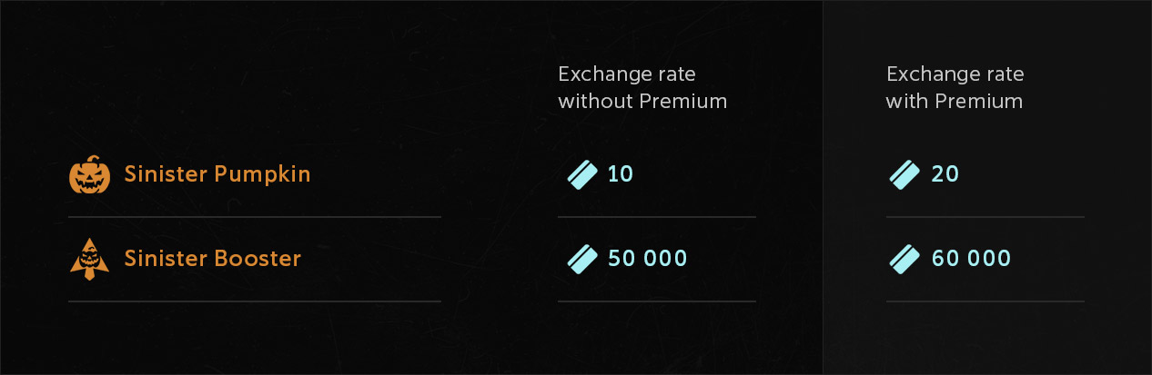Click the Sinister Pumpkin jack-o'-lantern icon
This screenshot has height=375, width=1152.
[89, 174]
